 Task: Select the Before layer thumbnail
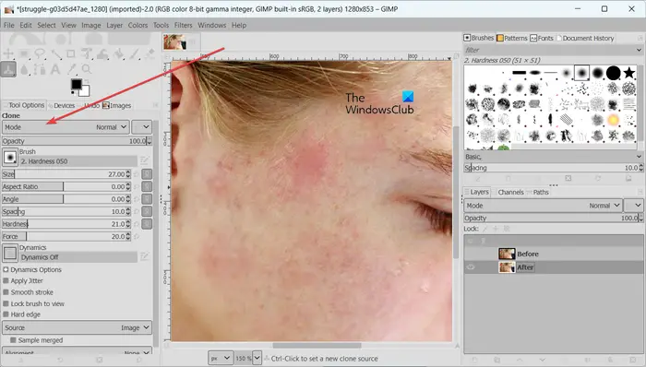tap(507, 254)
